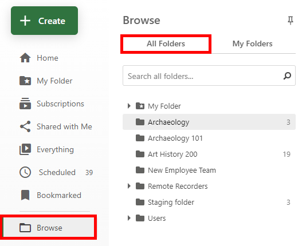Screen dimensions: 306x246
Task: Select the Users folder
Action: tap(156, 219)
